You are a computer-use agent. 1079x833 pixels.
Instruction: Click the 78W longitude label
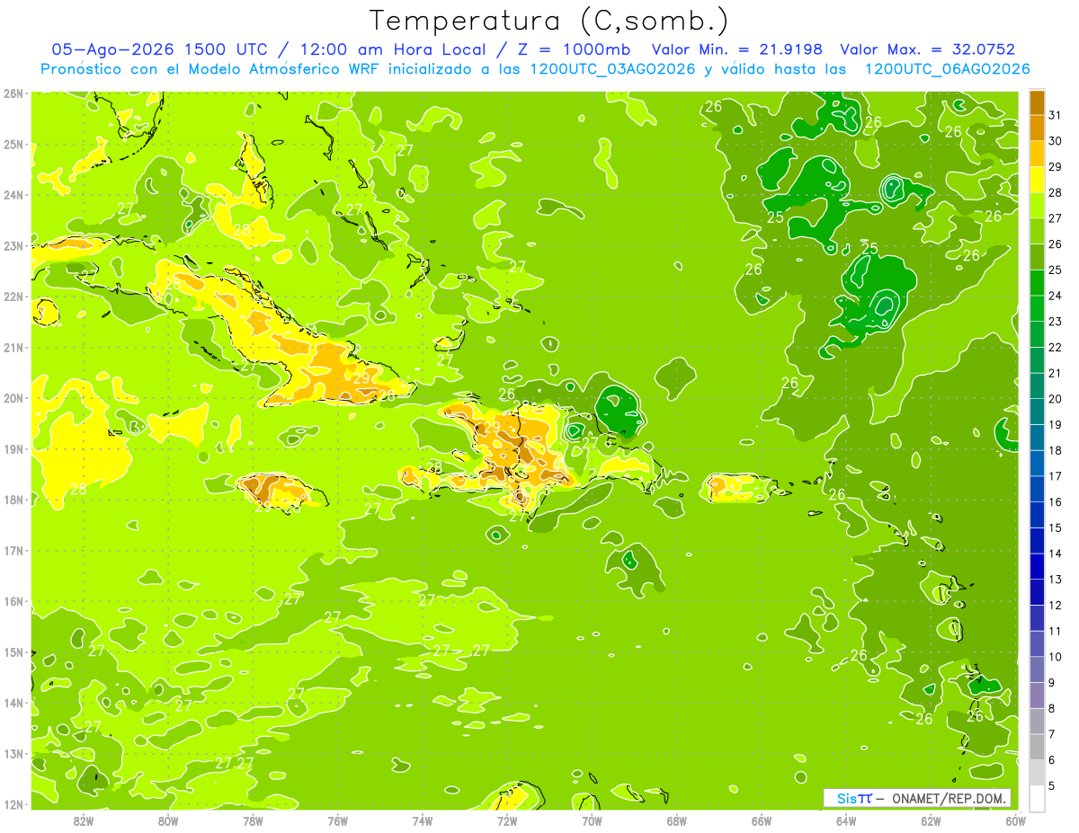click(x=253, y=821)
